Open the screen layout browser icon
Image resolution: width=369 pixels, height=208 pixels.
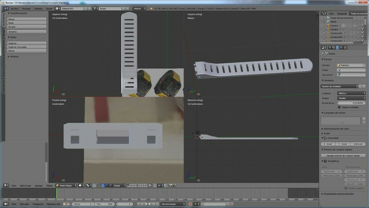pos(58,9)
